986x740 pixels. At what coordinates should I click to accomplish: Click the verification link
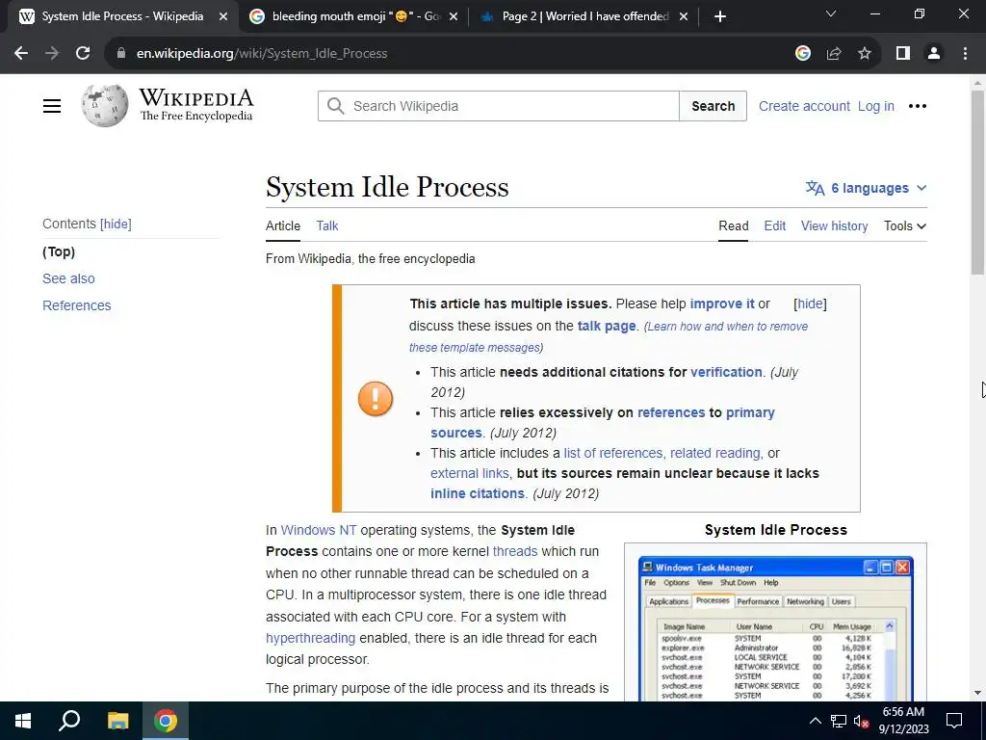pyautogui.click(x=726, y=372)
